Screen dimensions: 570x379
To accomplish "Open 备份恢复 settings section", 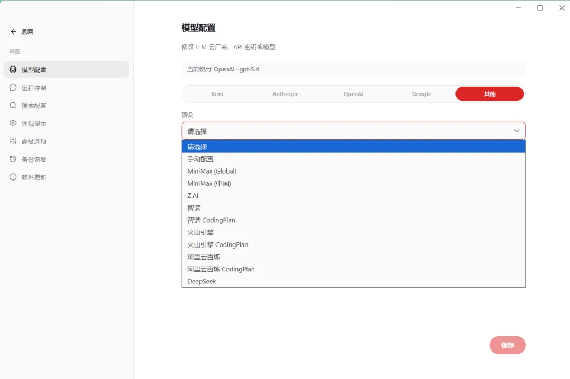I will click(x=66, y=159).
